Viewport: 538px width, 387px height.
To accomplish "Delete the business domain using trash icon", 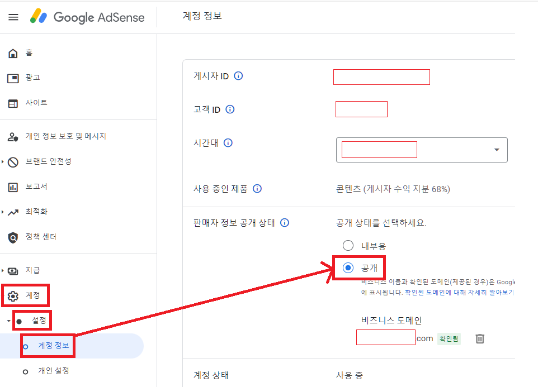I will (479, 338).
